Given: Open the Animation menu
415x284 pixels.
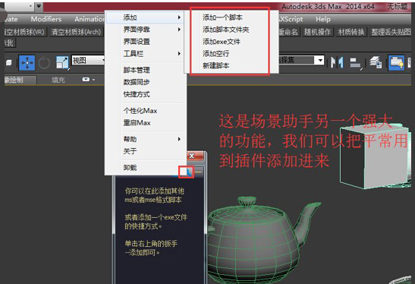Looking at the screenshot, I should pos(90,19).
